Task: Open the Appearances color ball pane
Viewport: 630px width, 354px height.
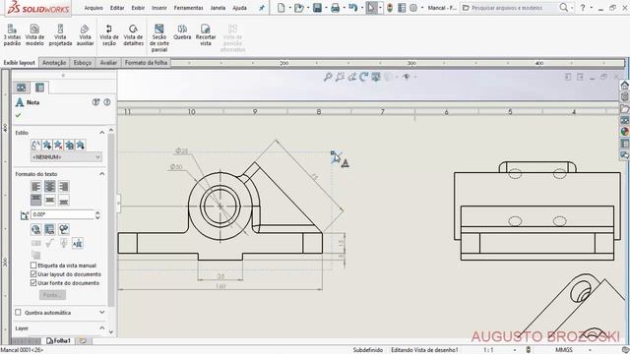Action: pos(625,132)
